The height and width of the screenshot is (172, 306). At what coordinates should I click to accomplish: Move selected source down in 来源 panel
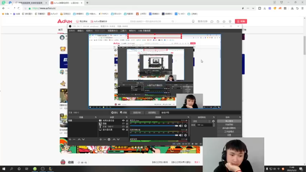(118, 140)
